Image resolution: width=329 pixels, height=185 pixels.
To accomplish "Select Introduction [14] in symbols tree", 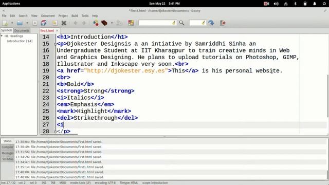I will (x=20, y=41).
